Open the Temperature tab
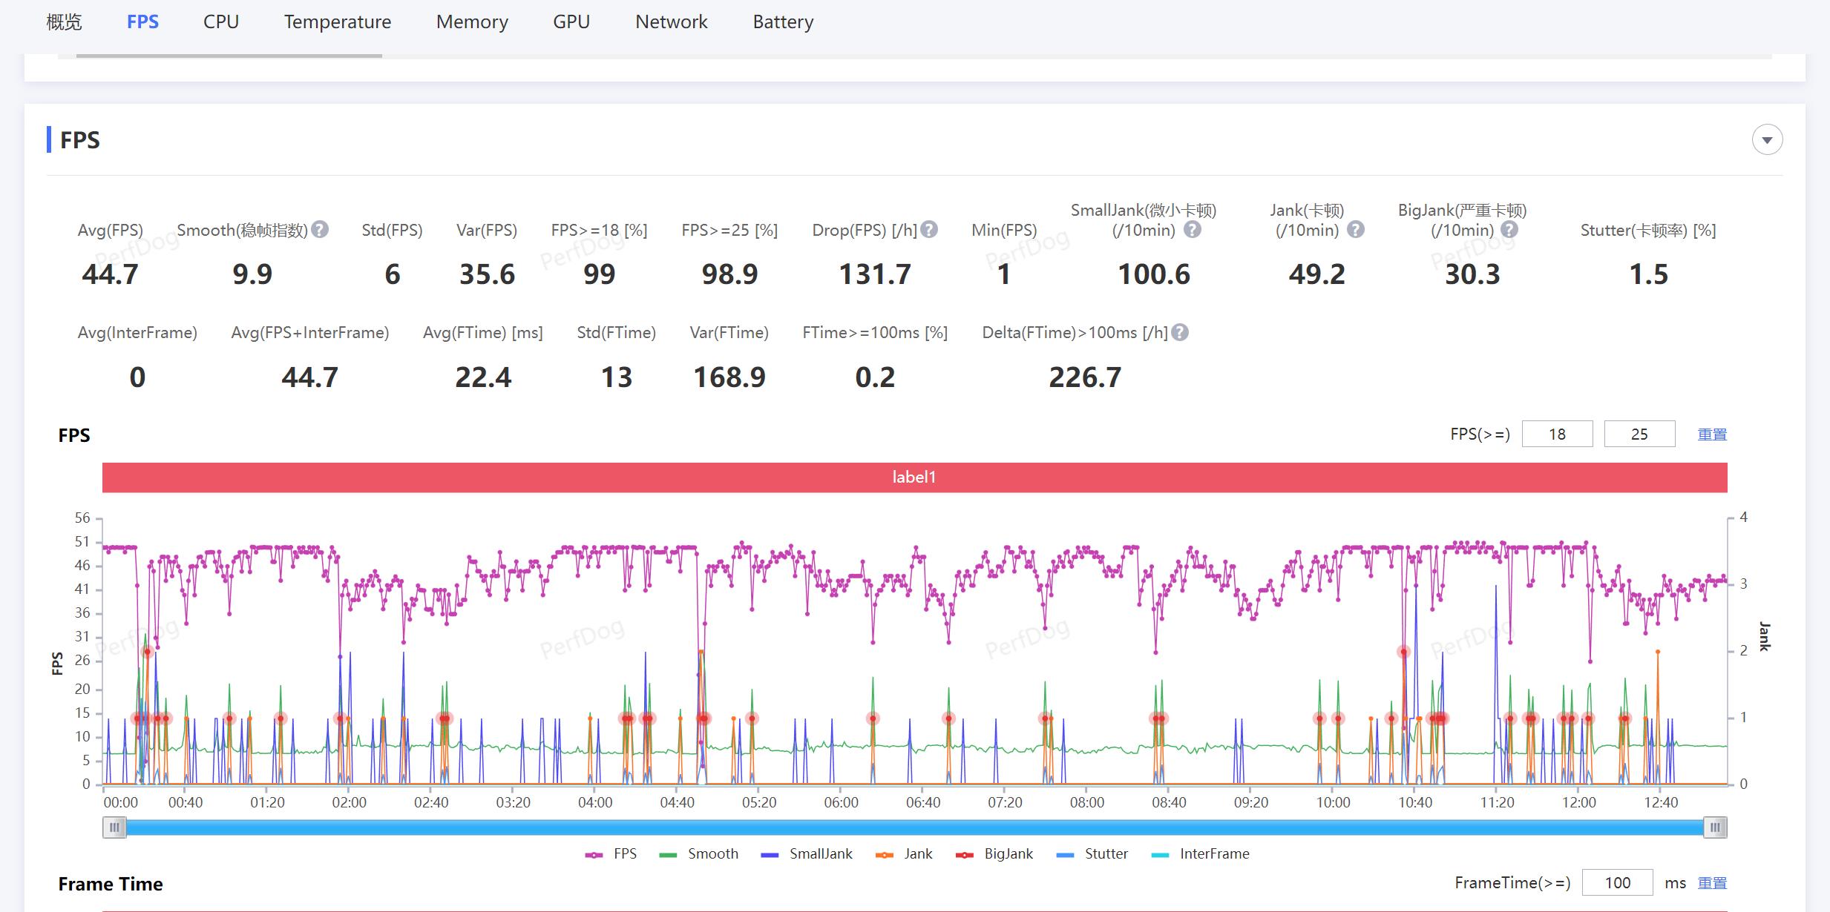The height and width of the screenshot is (912, 1830). [x=338, y=22]
